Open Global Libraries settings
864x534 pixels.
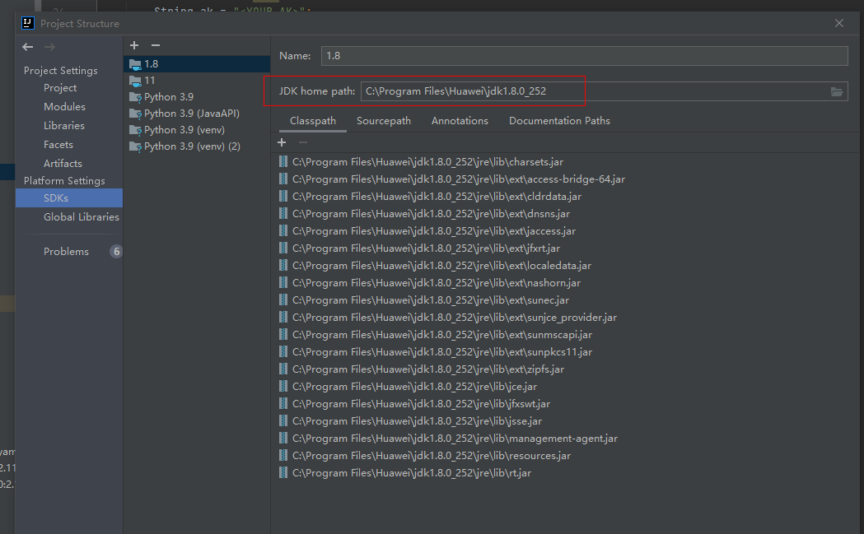coord(81,217)
